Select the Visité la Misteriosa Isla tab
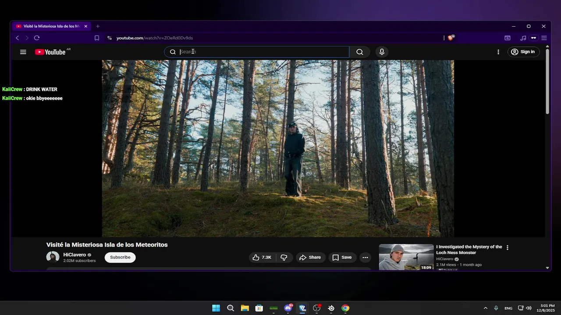 pyautogui.click(x=51, y=26)
